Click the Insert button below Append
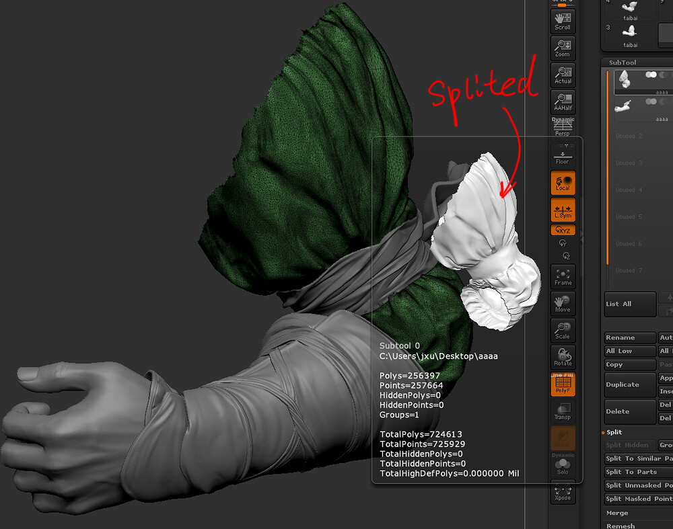Image resolution: width=673 pixels, height=529 pixels. pos(666,391)
